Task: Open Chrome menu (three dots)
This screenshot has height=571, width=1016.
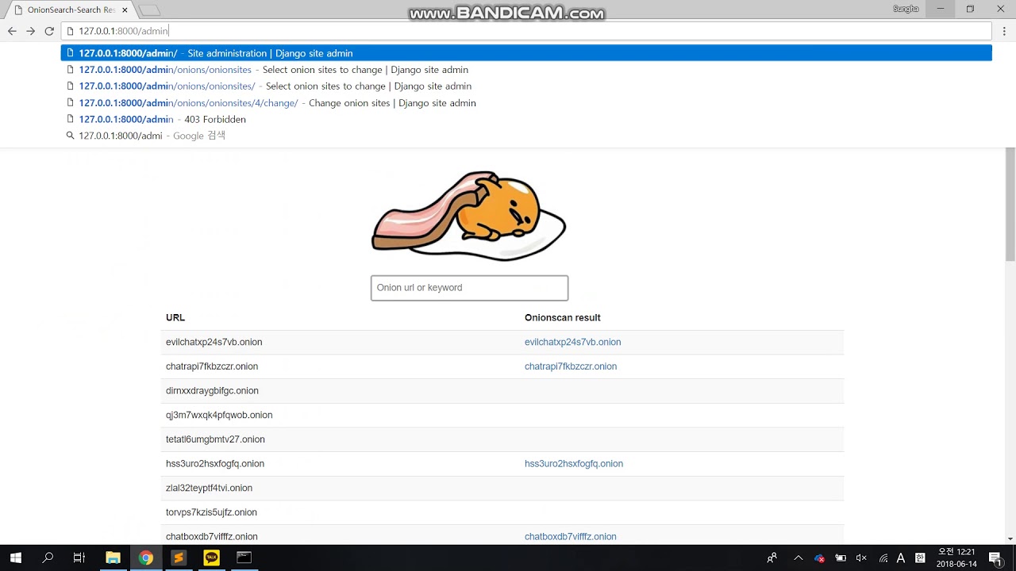Action: click(1004, 31)
